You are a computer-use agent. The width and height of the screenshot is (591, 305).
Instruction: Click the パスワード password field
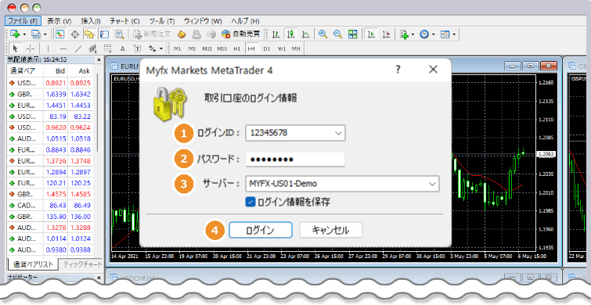tap(295, 160)
